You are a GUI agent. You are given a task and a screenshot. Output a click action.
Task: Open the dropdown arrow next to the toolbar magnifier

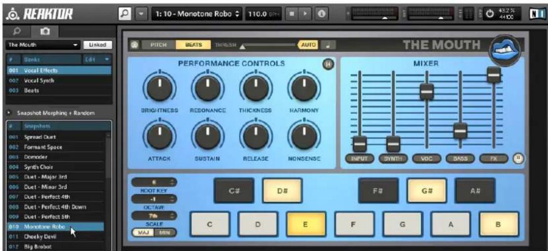(140, 14)
